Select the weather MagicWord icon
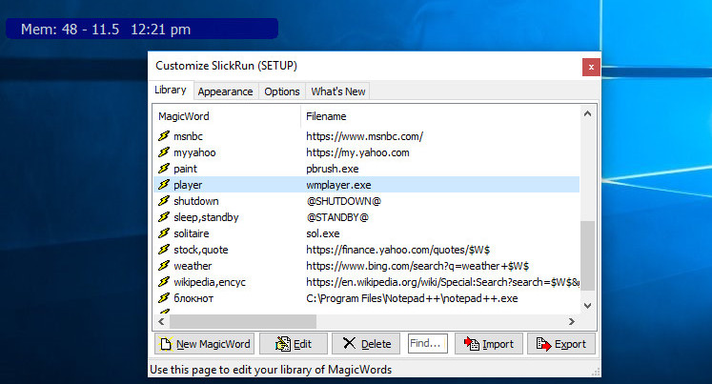This screenshot has width=712, height=384. 163,266
